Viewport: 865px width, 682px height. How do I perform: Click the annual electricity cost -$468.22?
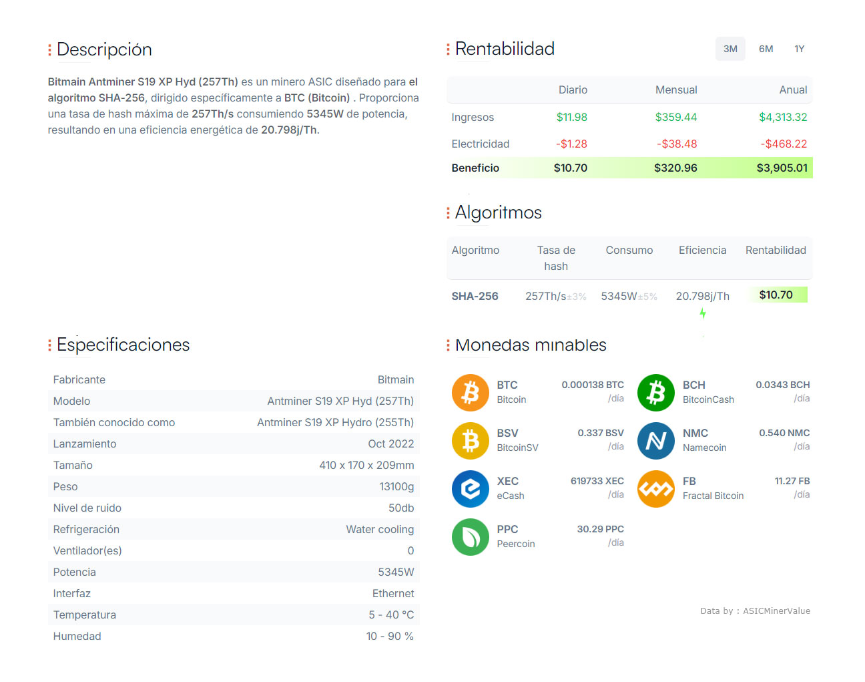pos(784,144)
